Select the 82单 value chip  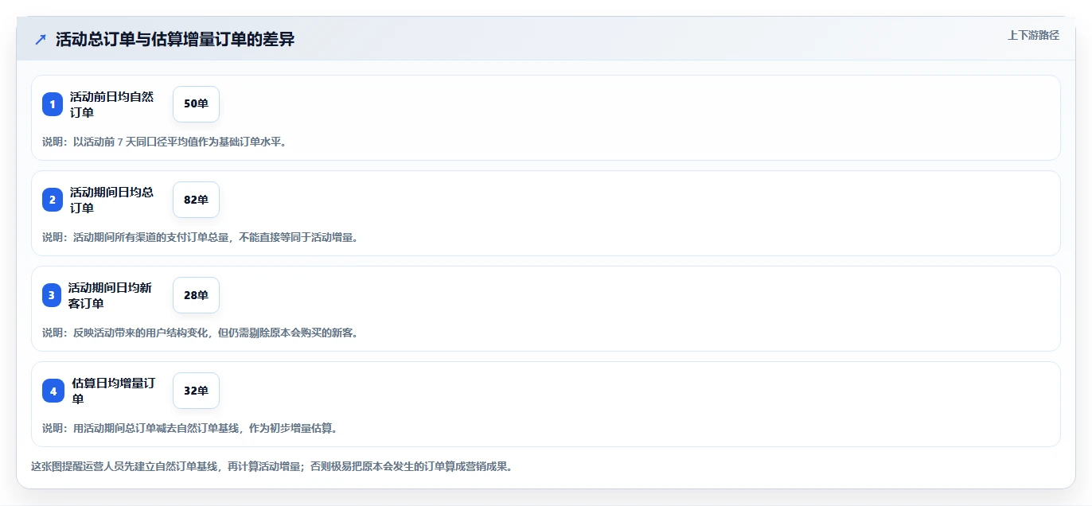(196, 200)
